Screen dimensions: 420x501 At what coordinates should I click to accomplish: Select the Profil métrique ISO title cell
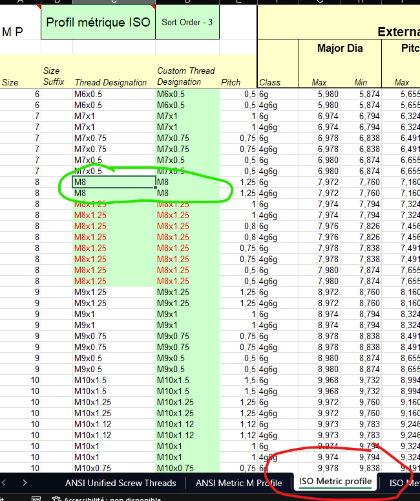[x=98, y=22]
